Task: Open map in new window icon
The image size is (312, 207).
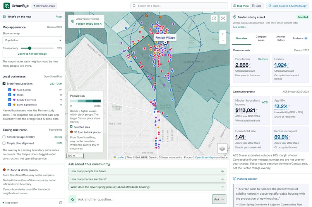Action: click(x=214, y=18)
